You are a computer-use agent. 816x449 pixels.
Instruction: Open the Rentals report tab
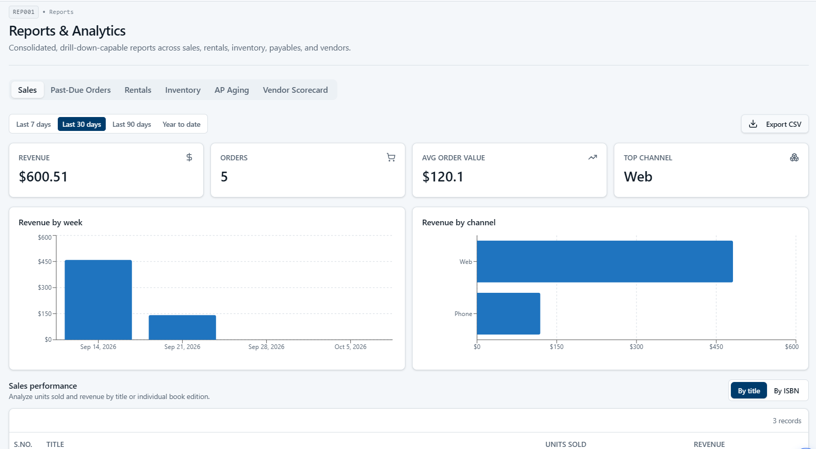[x=138, y=90]
